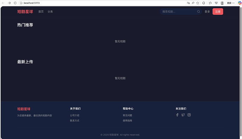The image size is (242, 139).
Task: Open the read aloud icon
Action: [x=193, y=3]
